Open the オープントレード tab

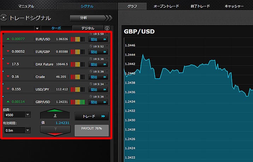(x=166, y=6)
